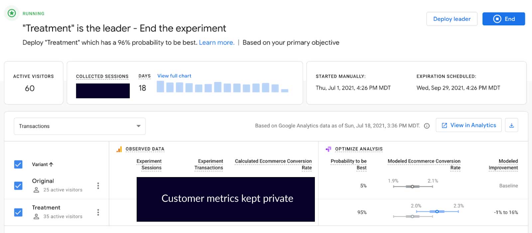532x233 pixels.
Task: Open the Treatment variant three-dot menu
Action: [98, 212]
